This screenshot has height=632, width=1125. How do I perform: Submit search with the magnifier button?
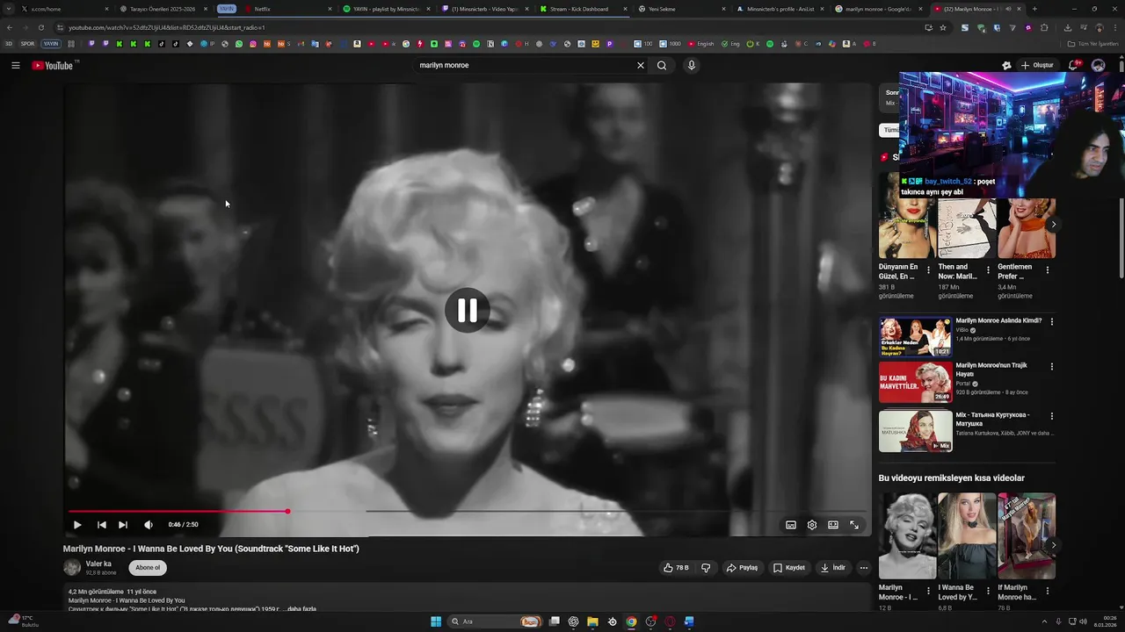[x=662, y=65]
